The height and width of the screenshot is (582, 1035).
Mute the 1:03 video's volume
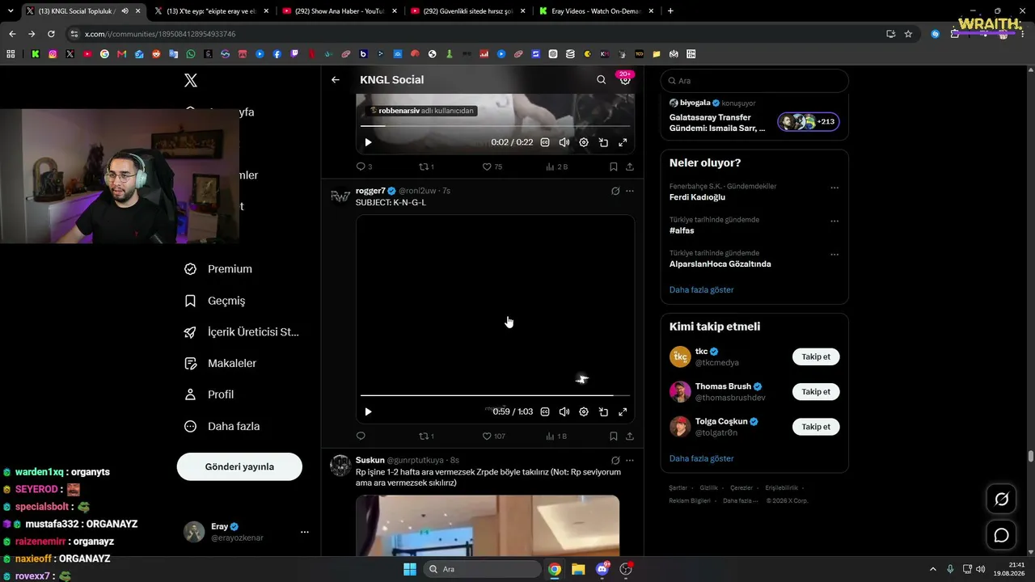(564, 411)
